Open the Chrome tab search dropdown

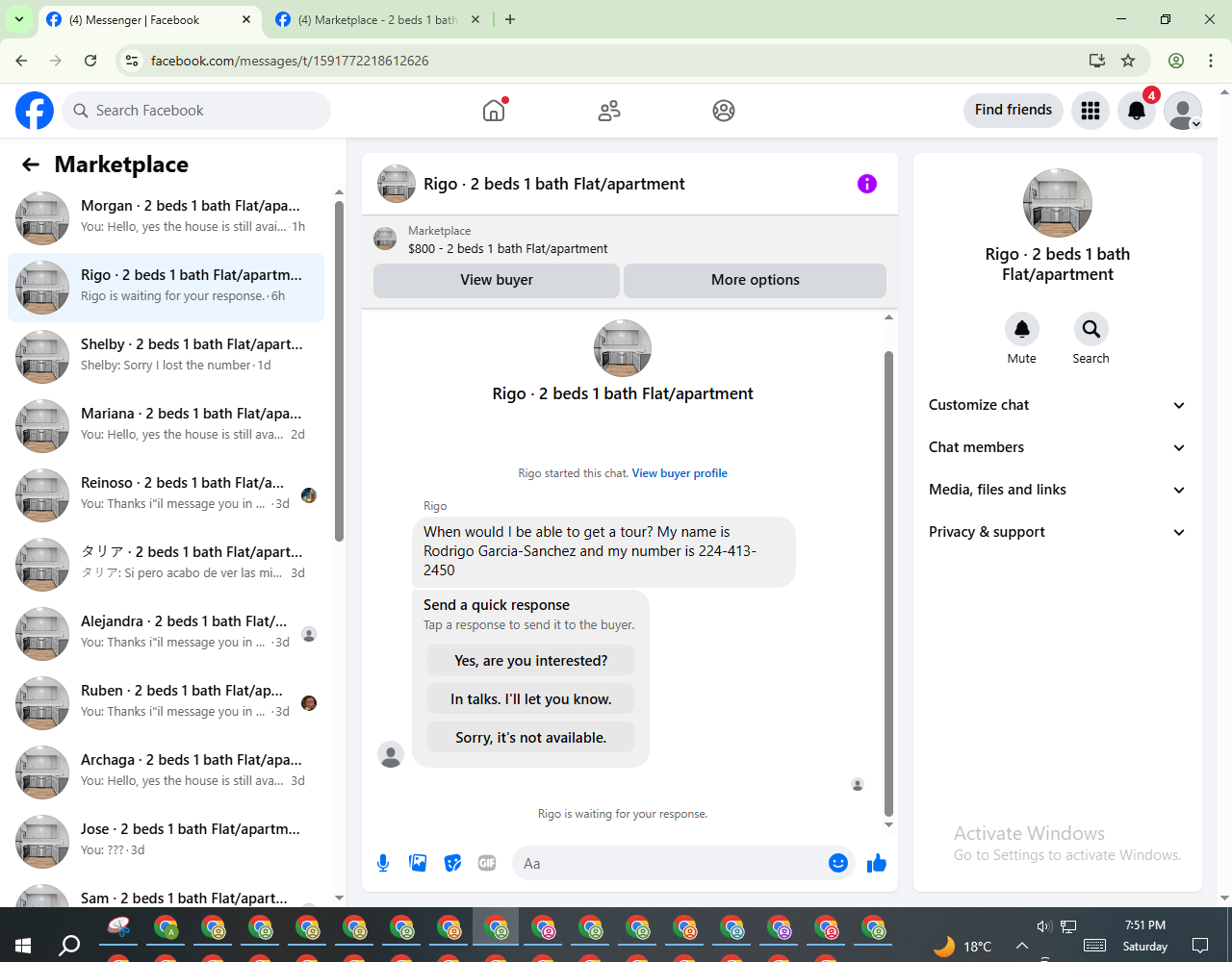(18, 19)
